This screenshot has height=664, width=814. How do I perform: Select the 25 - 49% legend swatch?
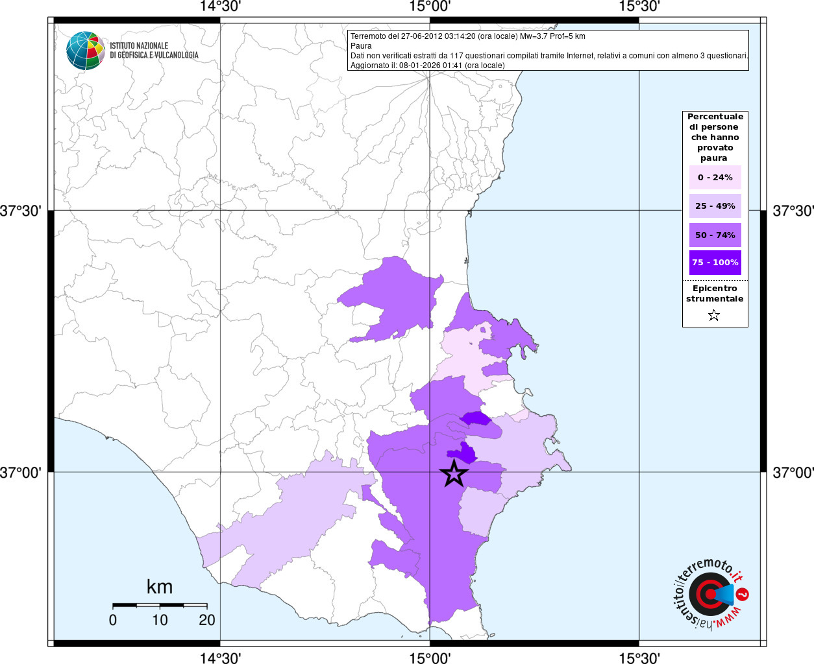[715, 206]
